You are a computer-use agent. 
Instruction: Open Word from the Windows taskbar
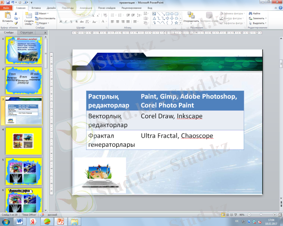pos(20,221)
